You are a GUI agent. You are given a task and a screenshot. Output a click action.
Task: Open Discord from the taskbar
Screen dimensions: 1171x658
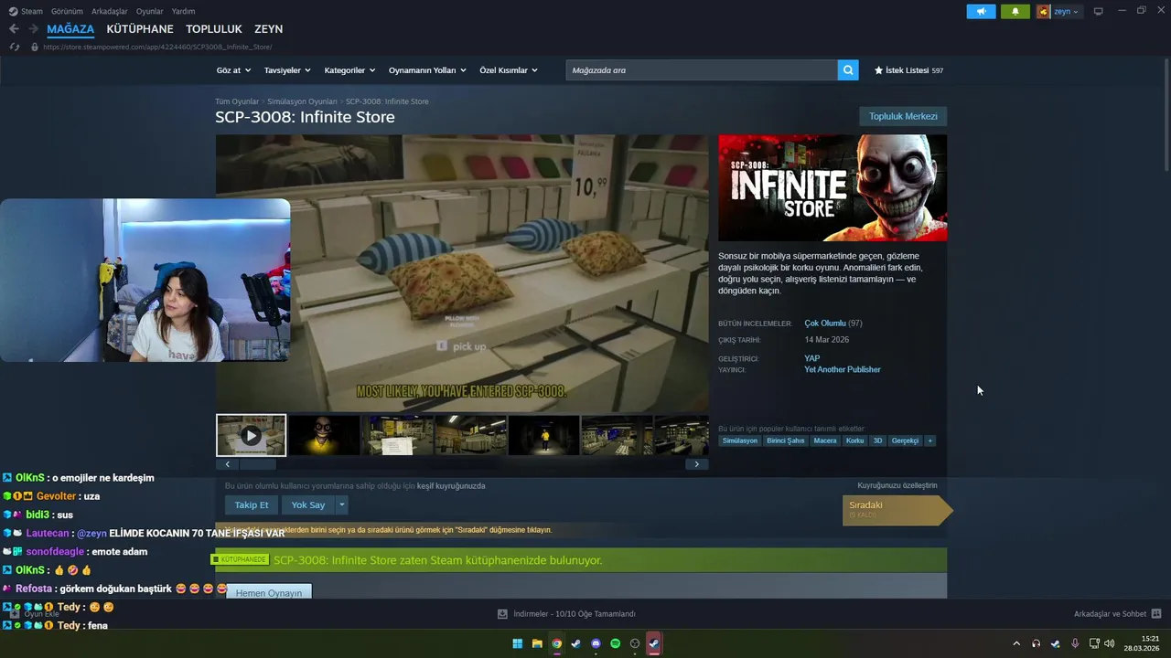click(x=596, y=643)
